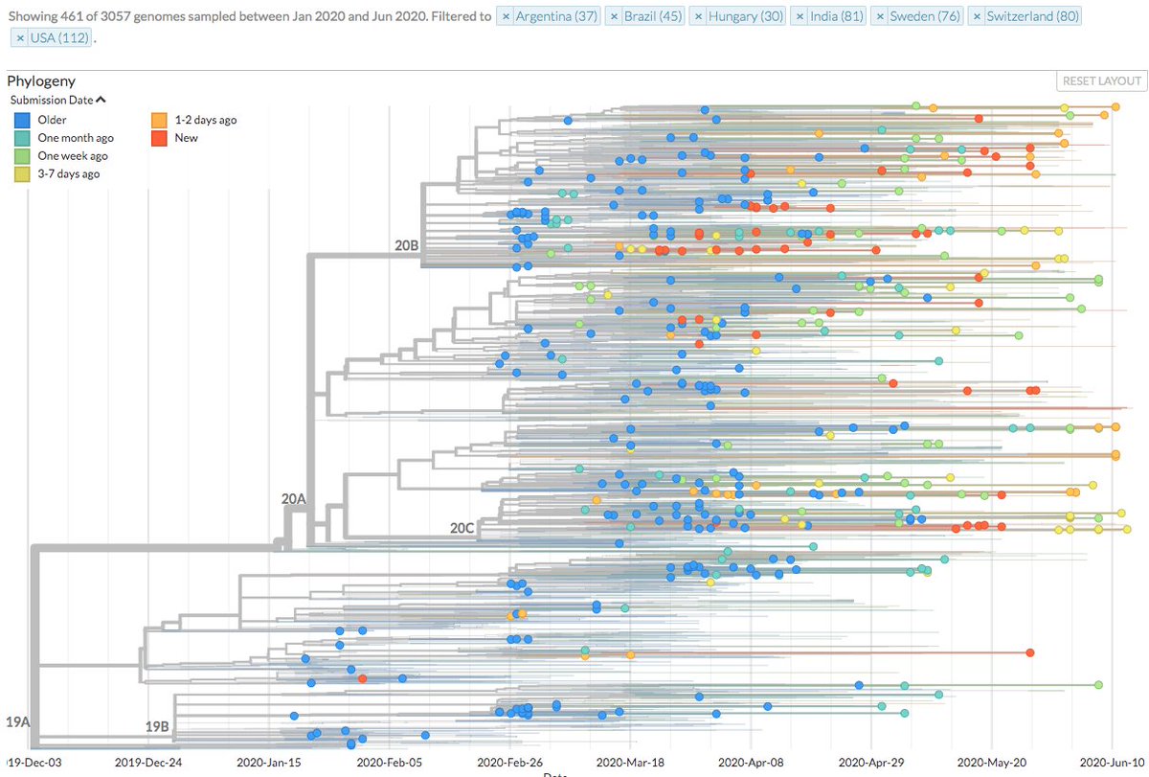1149x777 pixels.
Task: Click the 20A clade label
Action: point(294,498)
